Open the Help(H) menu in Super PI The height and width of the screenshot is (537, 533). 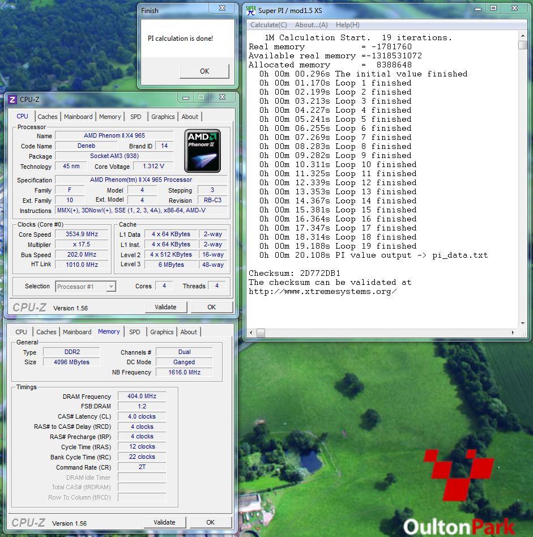point(347,25)
